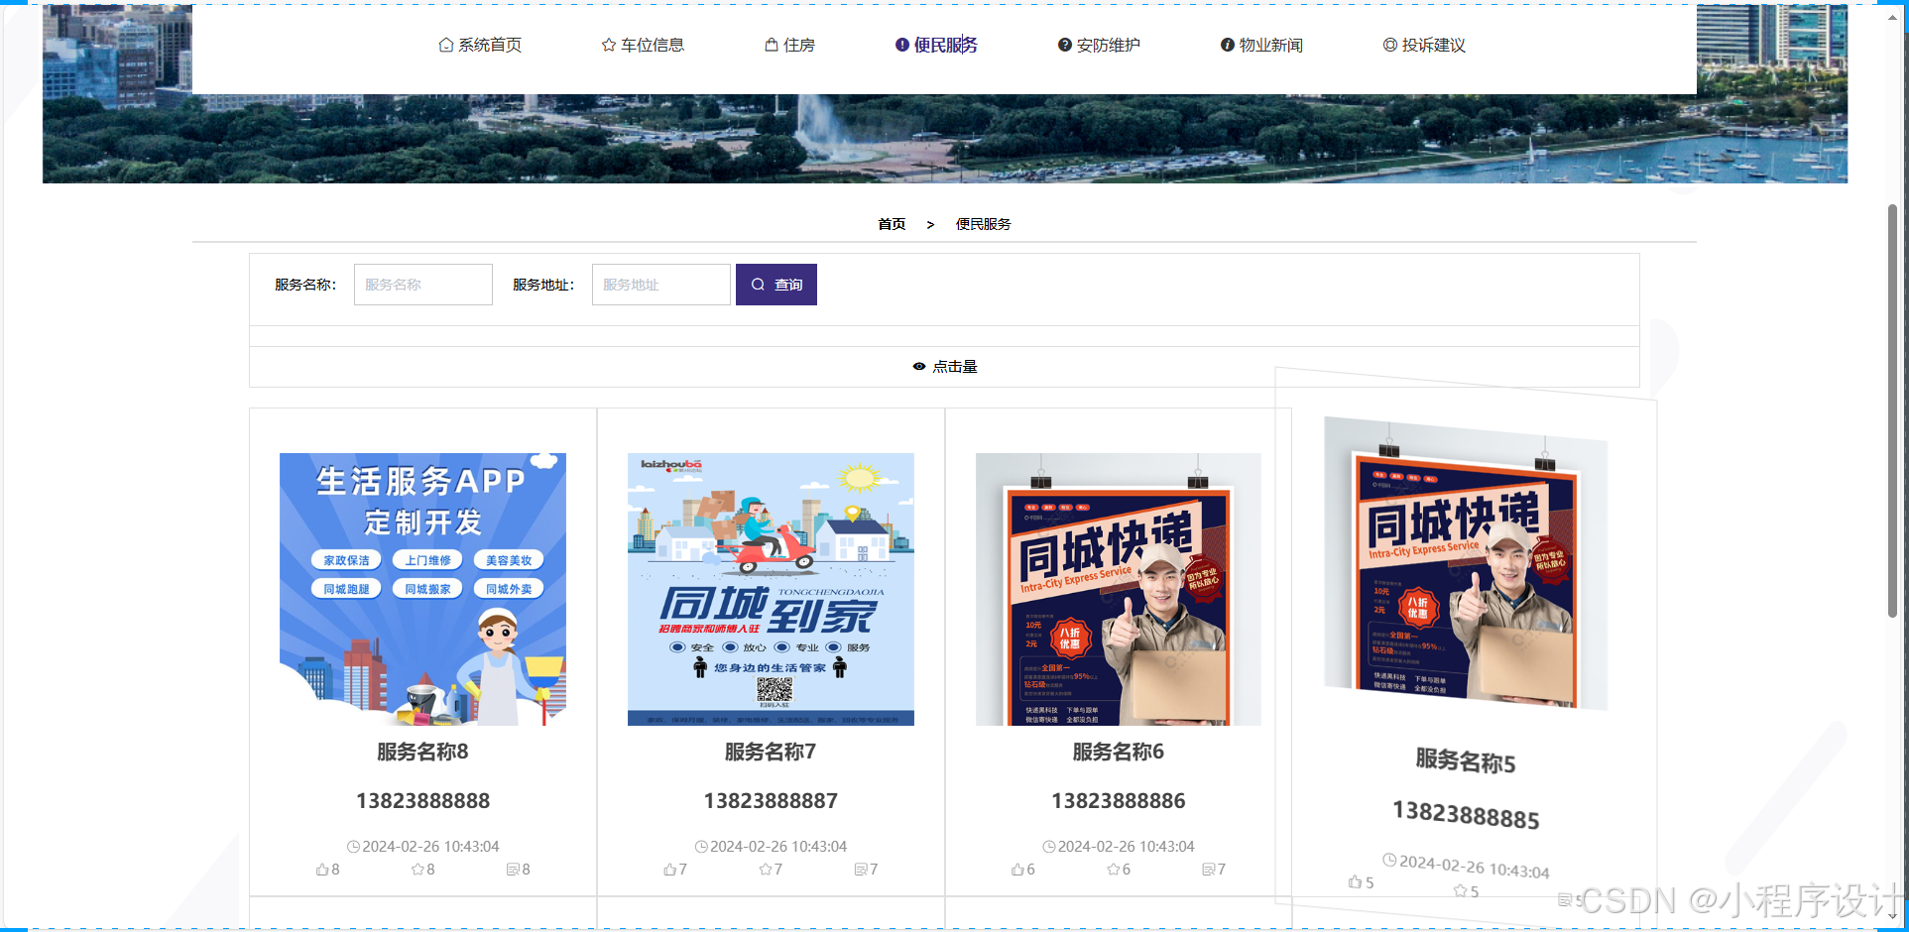The height and width of the screenshot is (932, 1909).
Task: Click the star icon on 服务名称5 card
Action: pyautogui.click(x=1460, y=890)
